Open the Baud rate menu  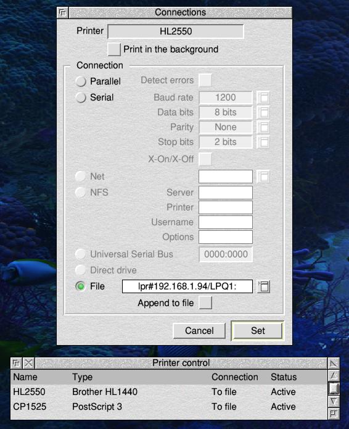(263, 98)
